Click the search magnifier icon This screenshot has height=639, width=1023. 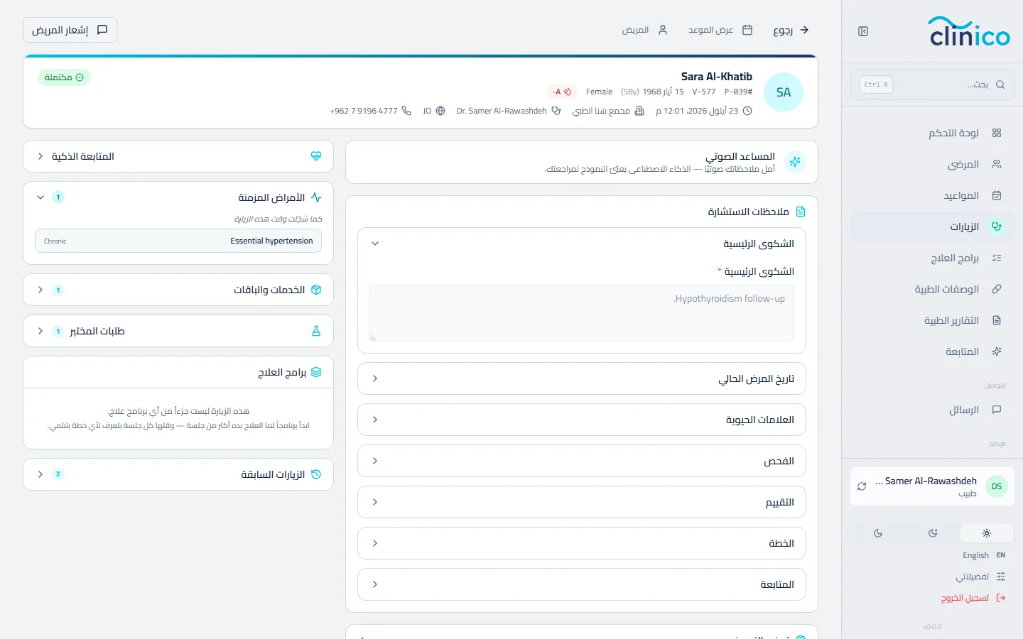pyautogui.click(x=1000, y=84)
